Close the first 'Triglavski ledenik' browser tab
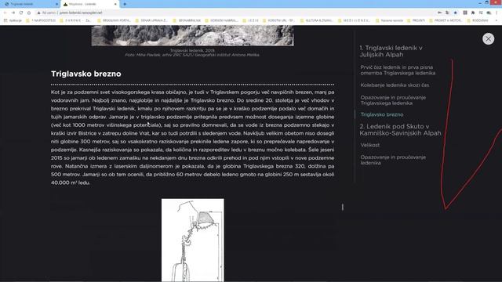The image size is (502, 282). [x=56, y=4]
